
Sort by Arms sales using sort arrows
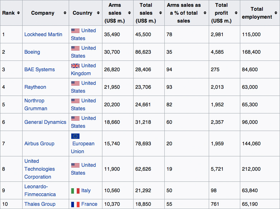coord(130,13)
